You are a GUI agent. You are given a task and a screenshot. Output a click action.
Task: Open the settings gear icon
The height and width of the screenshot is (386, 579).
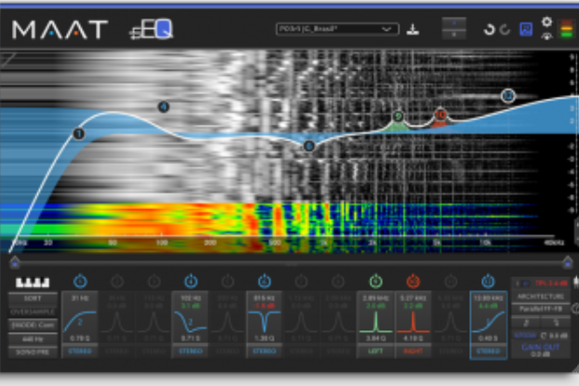coord(546,21)
